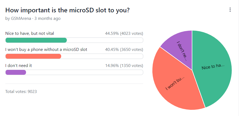Click the 'Total votes: 9023' text
239x116 pixels.
(x=21, y=92)
